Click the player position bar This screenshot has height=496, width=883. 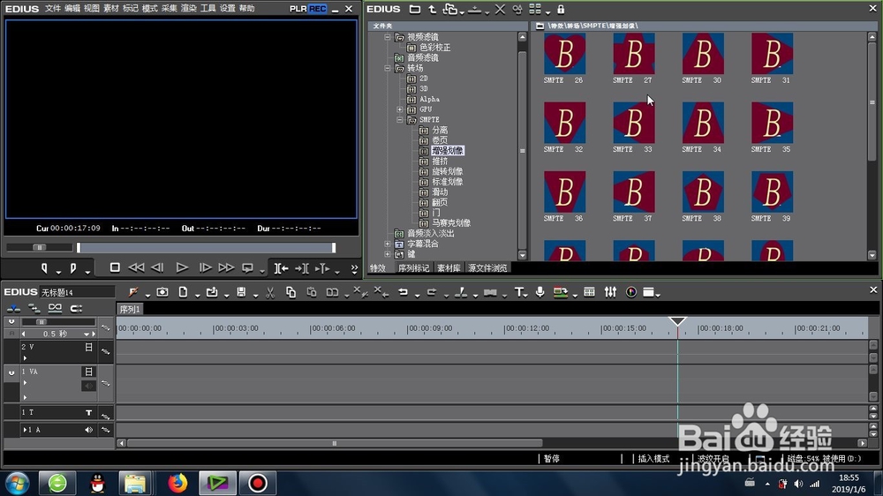pos(206,248)
